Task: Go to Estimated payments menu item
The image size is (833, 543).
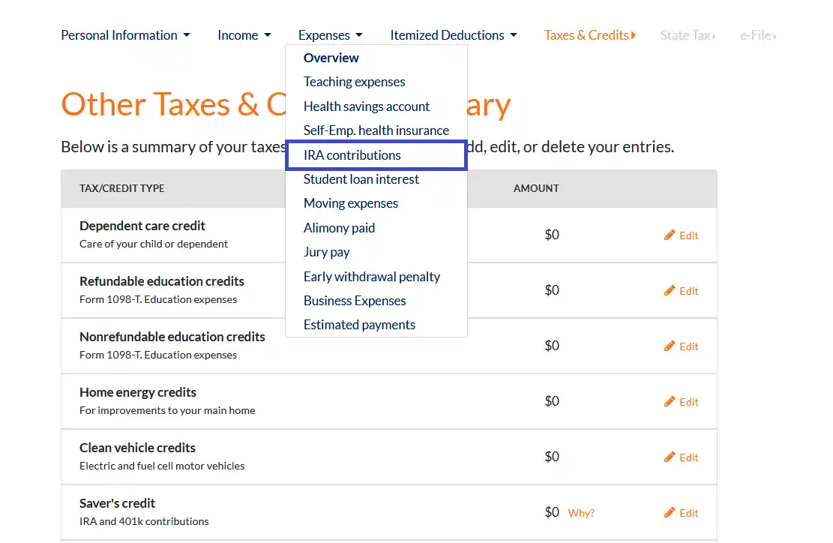Action: [359, 325]
